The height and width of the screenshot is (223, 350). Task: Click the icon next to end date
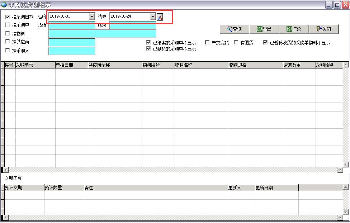[160, 17]
